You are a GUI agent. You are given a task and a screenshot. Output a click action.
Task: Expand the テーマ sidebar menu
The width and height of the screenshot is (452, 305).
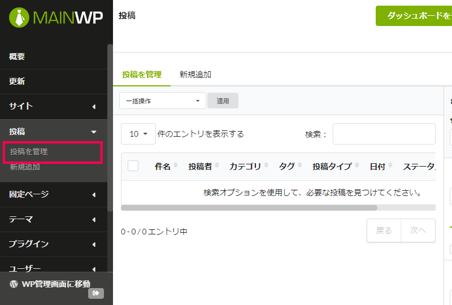pyautogui.click(x=54, y=219)
